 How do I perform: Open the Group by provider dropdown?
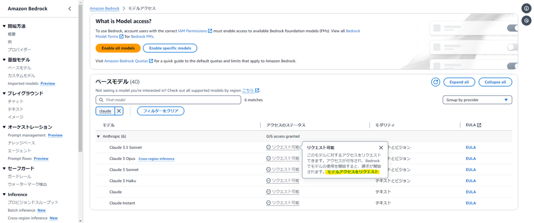click(477, 100)
